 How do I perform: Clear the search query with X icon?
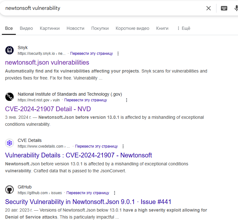pos(208,8)
